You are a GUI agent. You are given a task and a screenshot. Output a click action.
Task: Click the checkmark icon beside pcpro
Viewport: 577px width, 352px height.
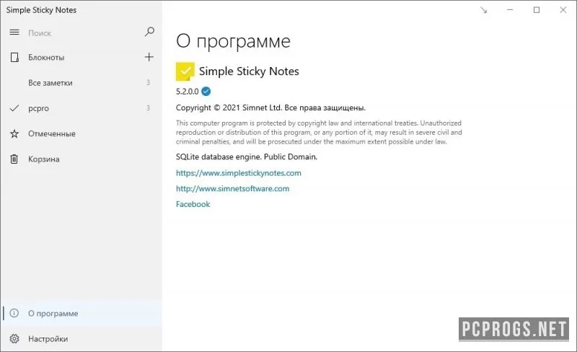(x=14, y=108)
